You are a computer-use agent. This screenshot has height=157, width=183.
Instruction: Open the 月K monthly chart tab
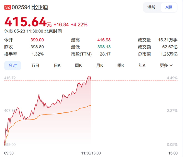coord(100,66)
